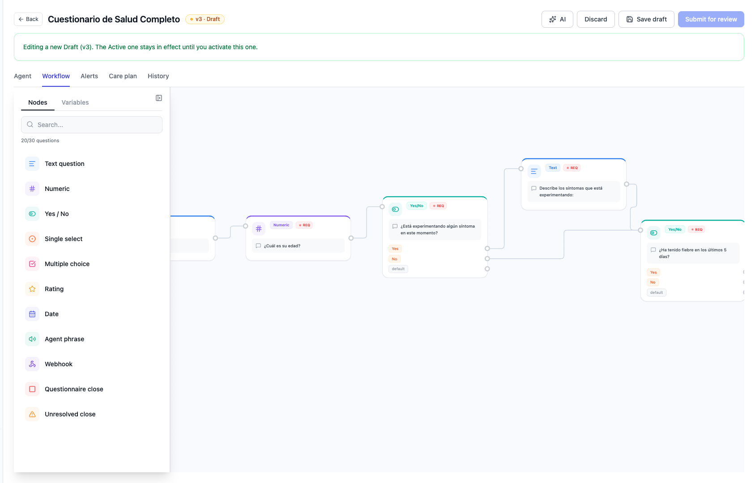
Task: Click the toggle icon on ¿Está experimentando node
Action: 395,209
